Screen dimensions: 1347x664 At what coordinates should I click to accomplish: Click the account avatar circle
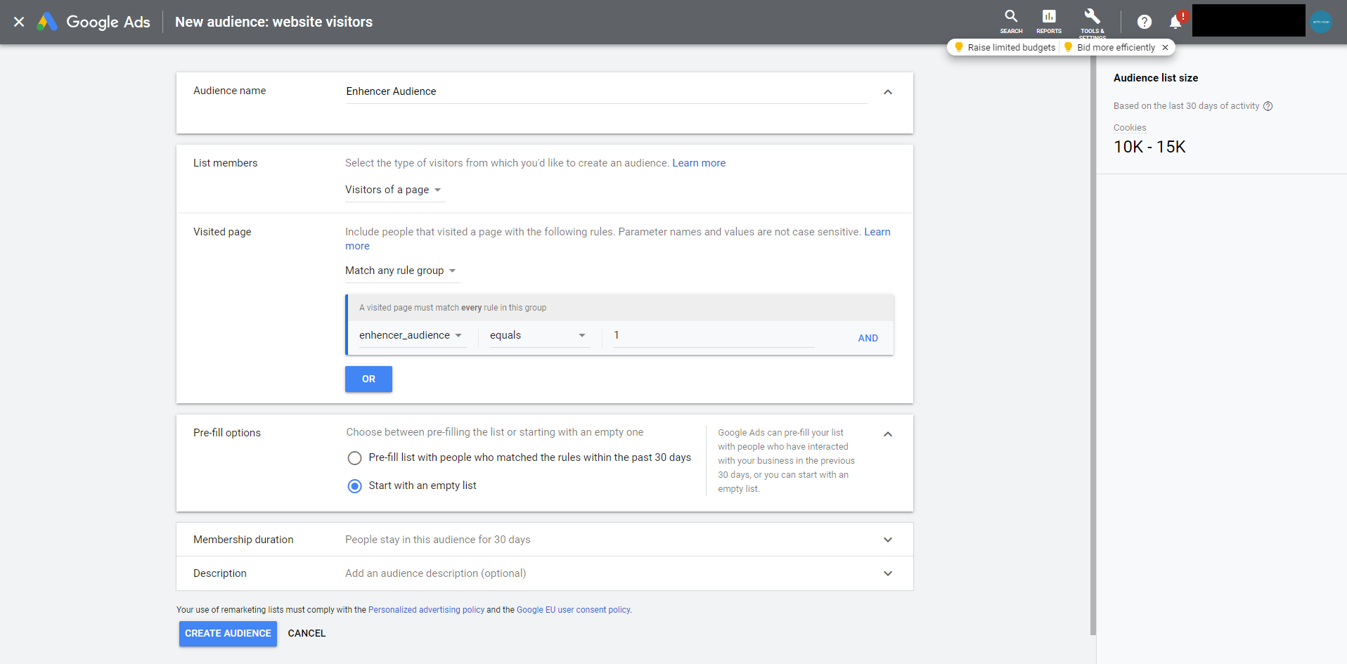coord(1321,22)
